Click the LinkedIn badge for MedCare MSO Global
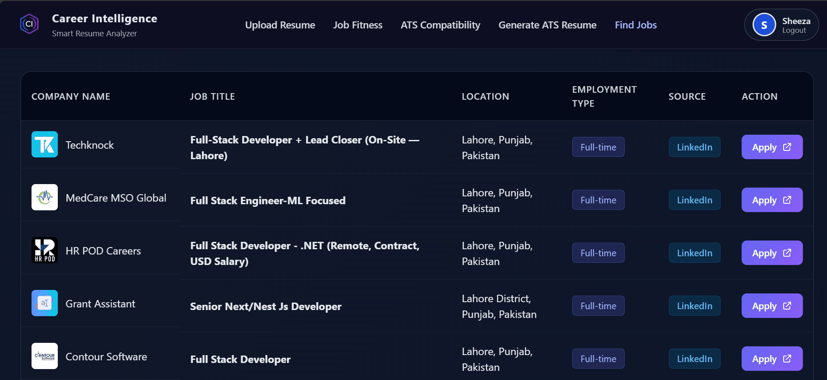The height and width of the screenshot is (380, 827). click(694, 200)
